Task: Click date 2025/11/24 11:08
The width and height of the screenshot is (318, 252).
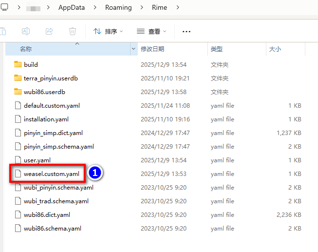Action: 165,106
